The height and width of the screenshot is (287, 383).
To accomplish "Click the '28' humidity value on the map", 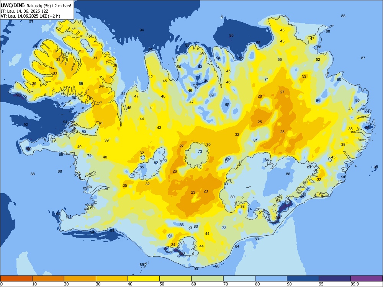I will point(260,96).
